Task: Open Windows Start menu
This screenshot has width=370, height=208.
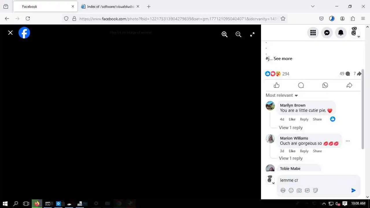Action: click(x=5, y=204)
